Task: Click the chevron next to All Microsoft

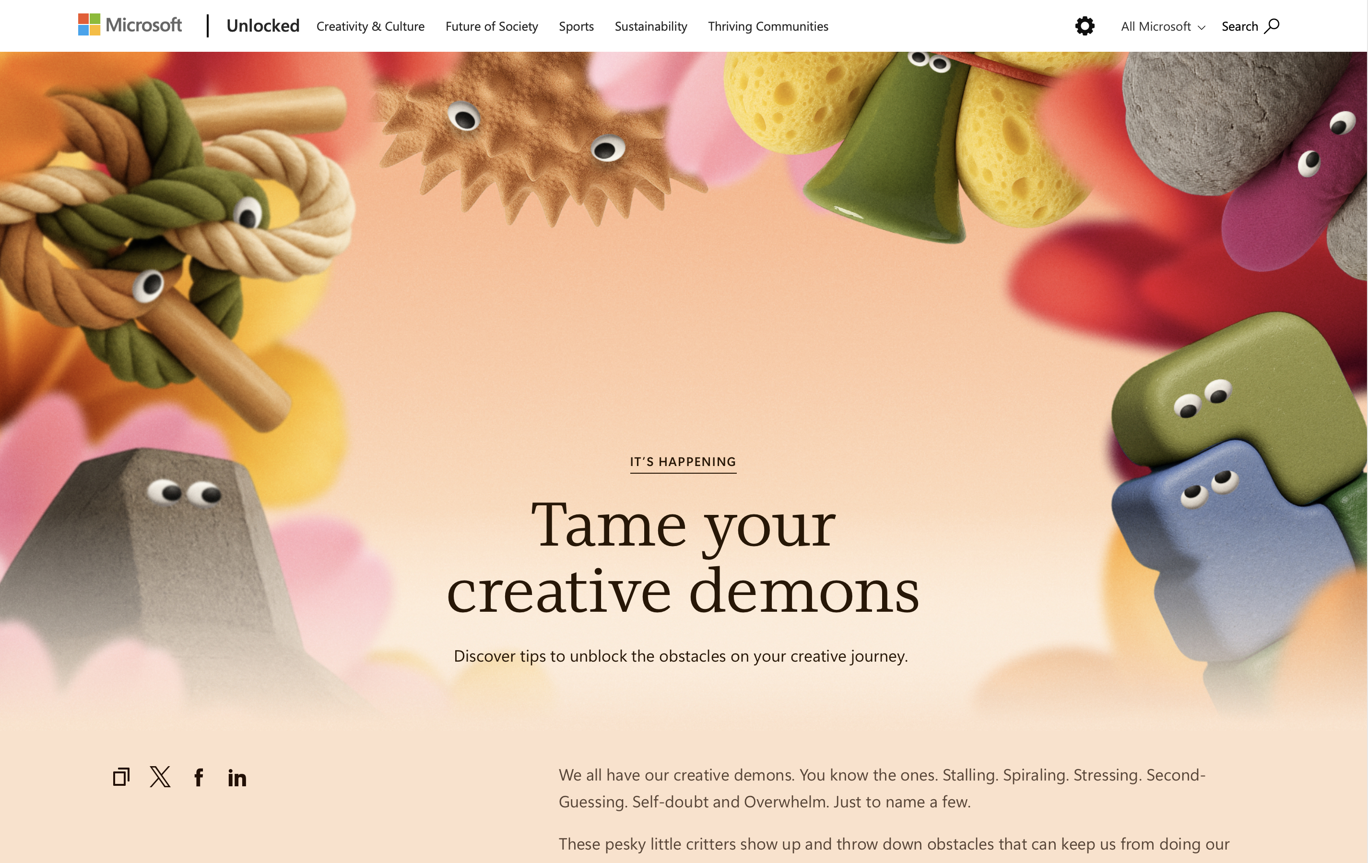Action: point(1201,27)
